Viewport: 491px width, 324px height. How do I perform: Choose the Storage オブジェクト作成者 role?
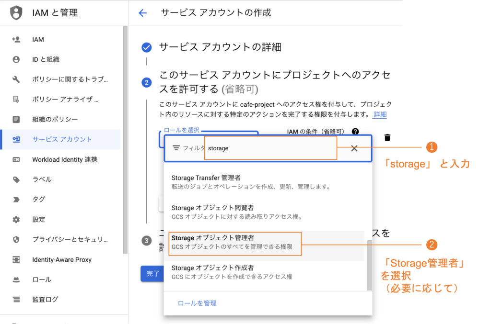click(x=265, y=272)
